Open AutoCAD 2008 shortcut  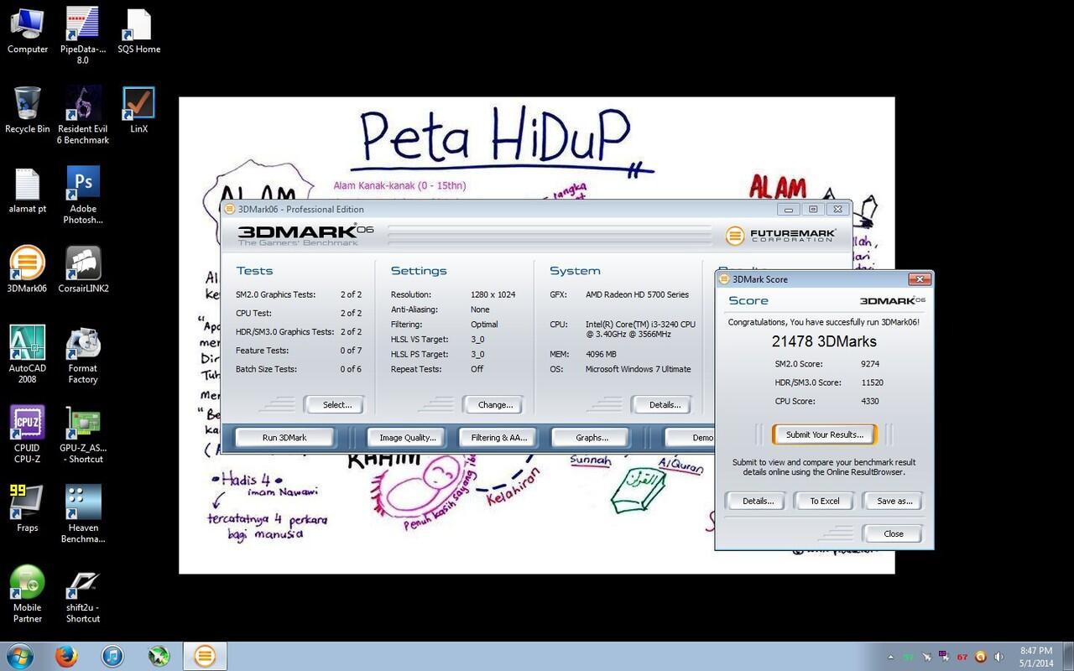coord(27,354)
